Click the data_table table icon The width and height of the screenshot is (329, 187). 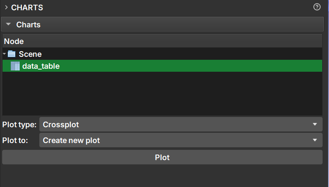[x=15, y=66]
